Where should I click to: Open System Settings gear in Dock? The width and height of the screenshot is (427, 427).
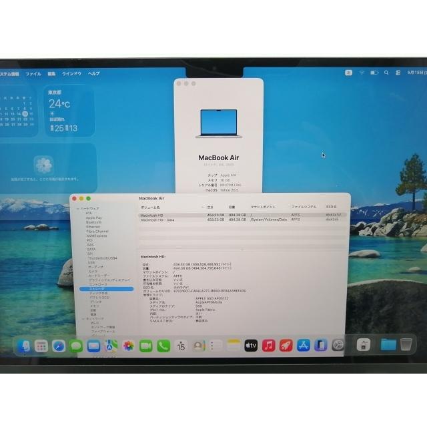338,346
